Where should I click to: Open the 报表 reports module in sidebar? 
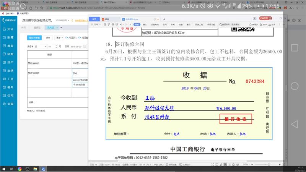point(8,45)
